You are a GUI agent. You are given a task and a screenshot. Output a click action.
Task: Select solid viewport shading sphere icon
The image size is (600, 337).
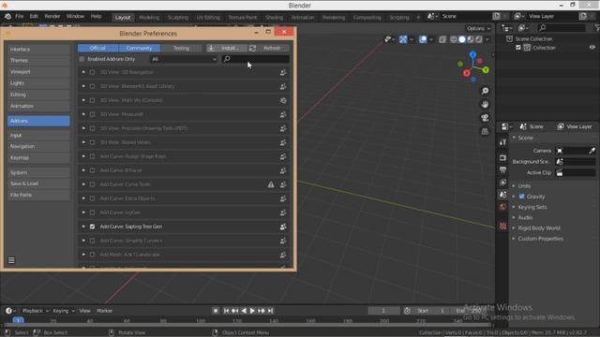[x=462, y=39]
